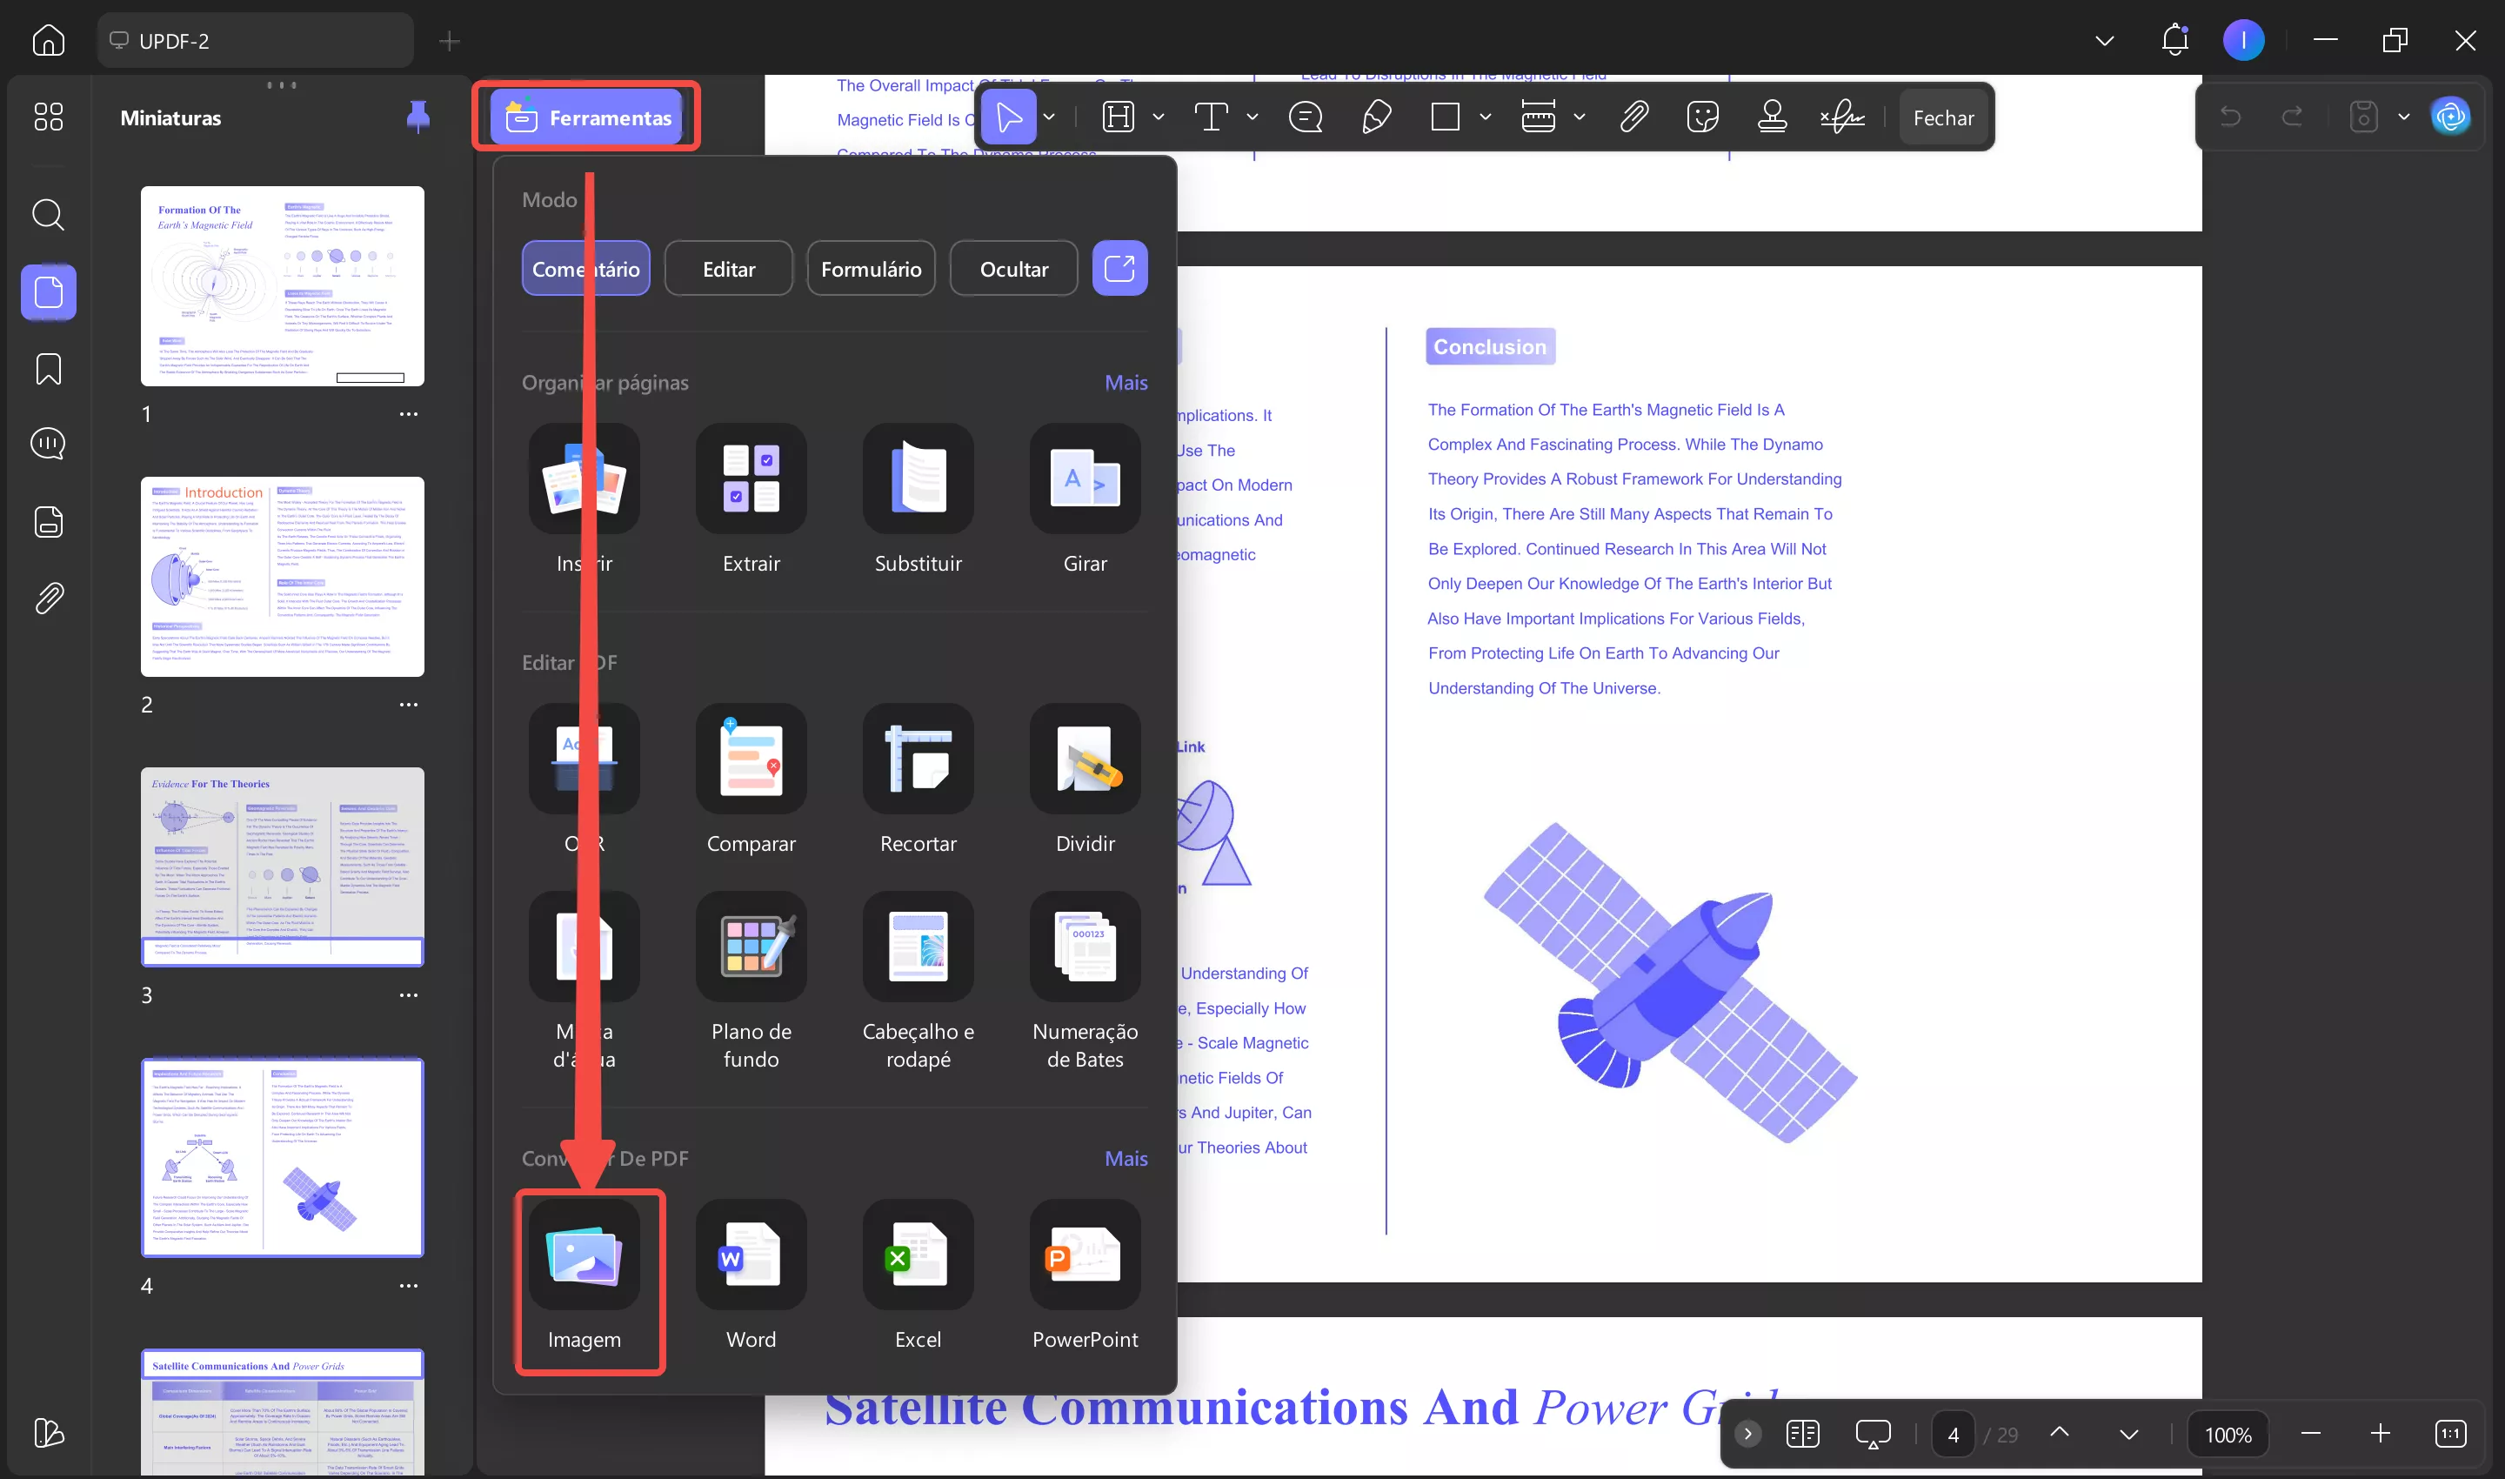Select the Pencil drawing tool
The image size is (2505, 1479).
(x=1377, y=117)
